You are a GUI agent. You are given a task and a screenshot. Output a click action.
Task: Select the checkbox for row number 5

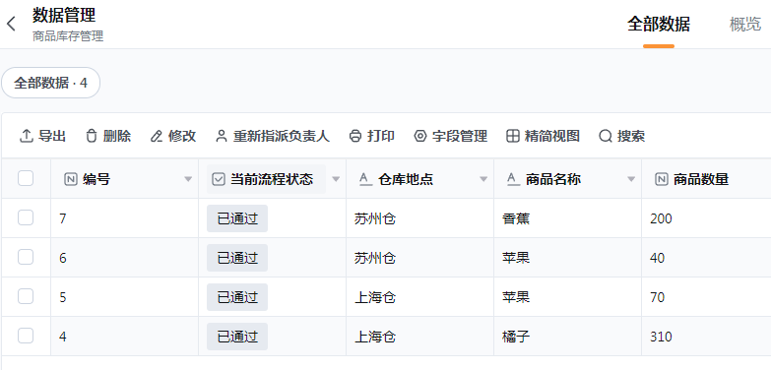26,296
